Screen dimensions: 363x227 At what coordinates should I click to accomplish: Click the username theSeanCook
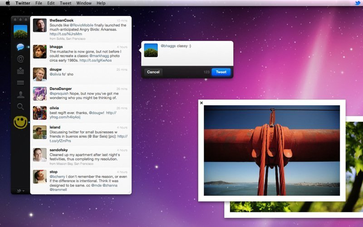coord(61,20)
